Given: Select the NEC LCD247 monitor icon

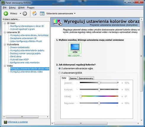Looking at the screenshot, I should point(75,48).
